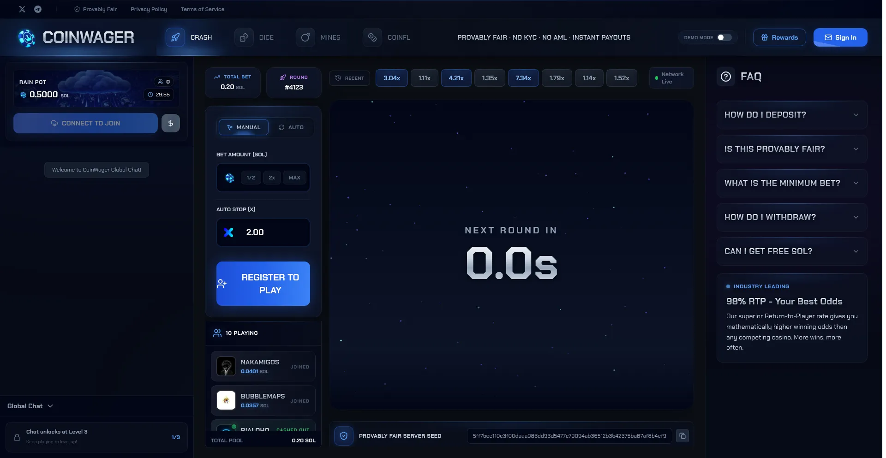Expand How Do I Deposit question
The width and height of the screenshot is (886, 458).
[792, 115]
